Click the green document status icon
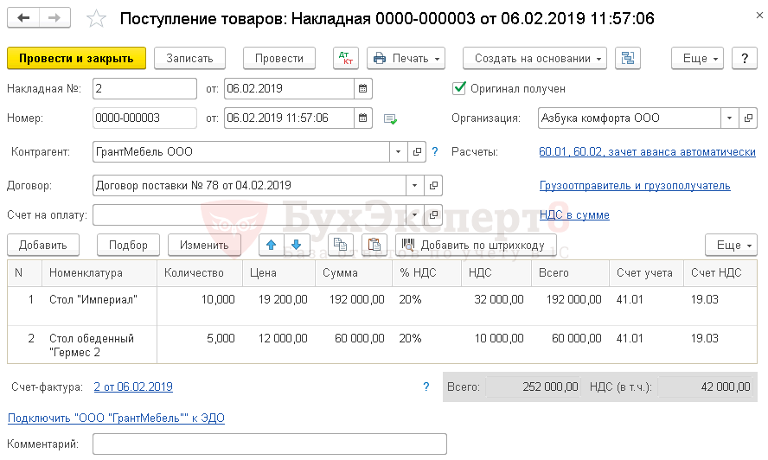This screenshot has width=768, height=460. 390,119
